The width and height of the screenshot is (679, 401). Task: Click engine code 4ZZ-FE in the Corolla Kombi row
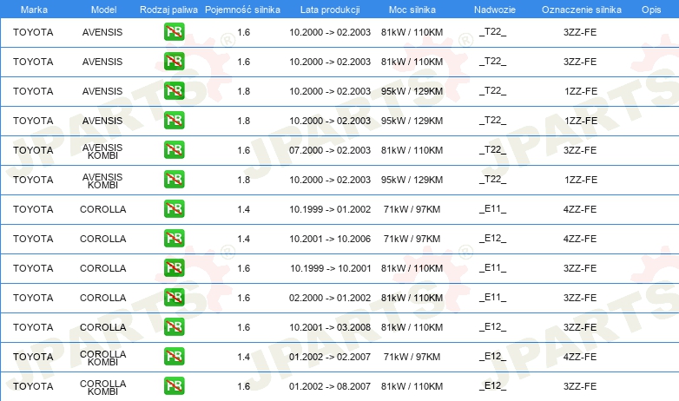(580, 357)
